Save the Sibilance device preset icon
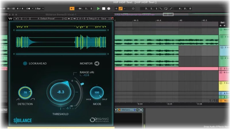The height and width of the screenshot is (129, 230). pyautogui.click(x=141, y=110)
